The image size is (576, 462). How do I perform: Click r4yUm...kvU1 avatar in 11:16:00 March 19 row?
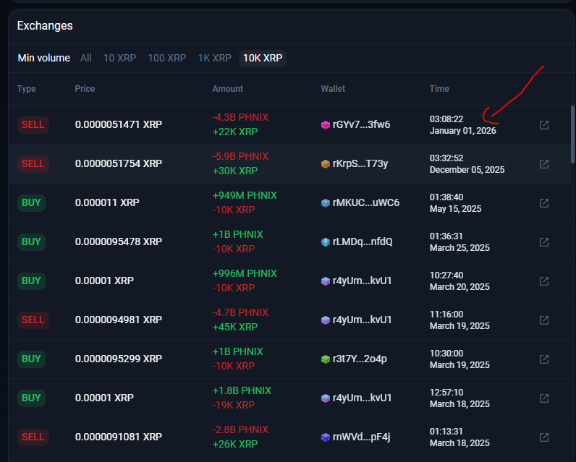pyautogui.click(x=326, y=320)
